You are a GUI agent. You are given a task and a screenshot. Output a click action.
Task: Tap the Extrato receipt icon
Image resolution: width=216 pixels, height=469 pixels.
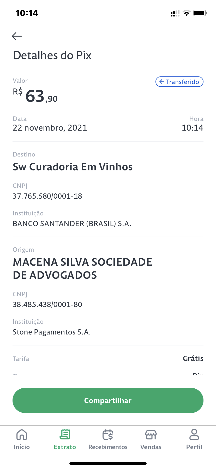(65, 435)
